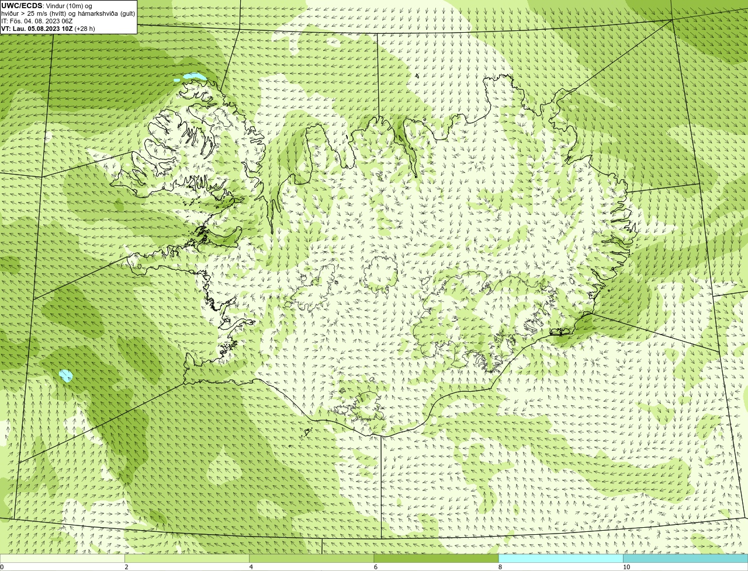Screen dimensions: 748x571
Task: Click the light green 2–4 m/s legend swatch
Action: (187, 559)
